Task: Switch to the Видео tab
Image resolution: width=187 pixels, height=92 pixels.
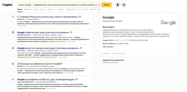Action: tap(36, 9)
